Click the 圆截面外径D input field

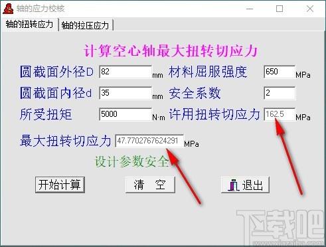click(125, 72)
